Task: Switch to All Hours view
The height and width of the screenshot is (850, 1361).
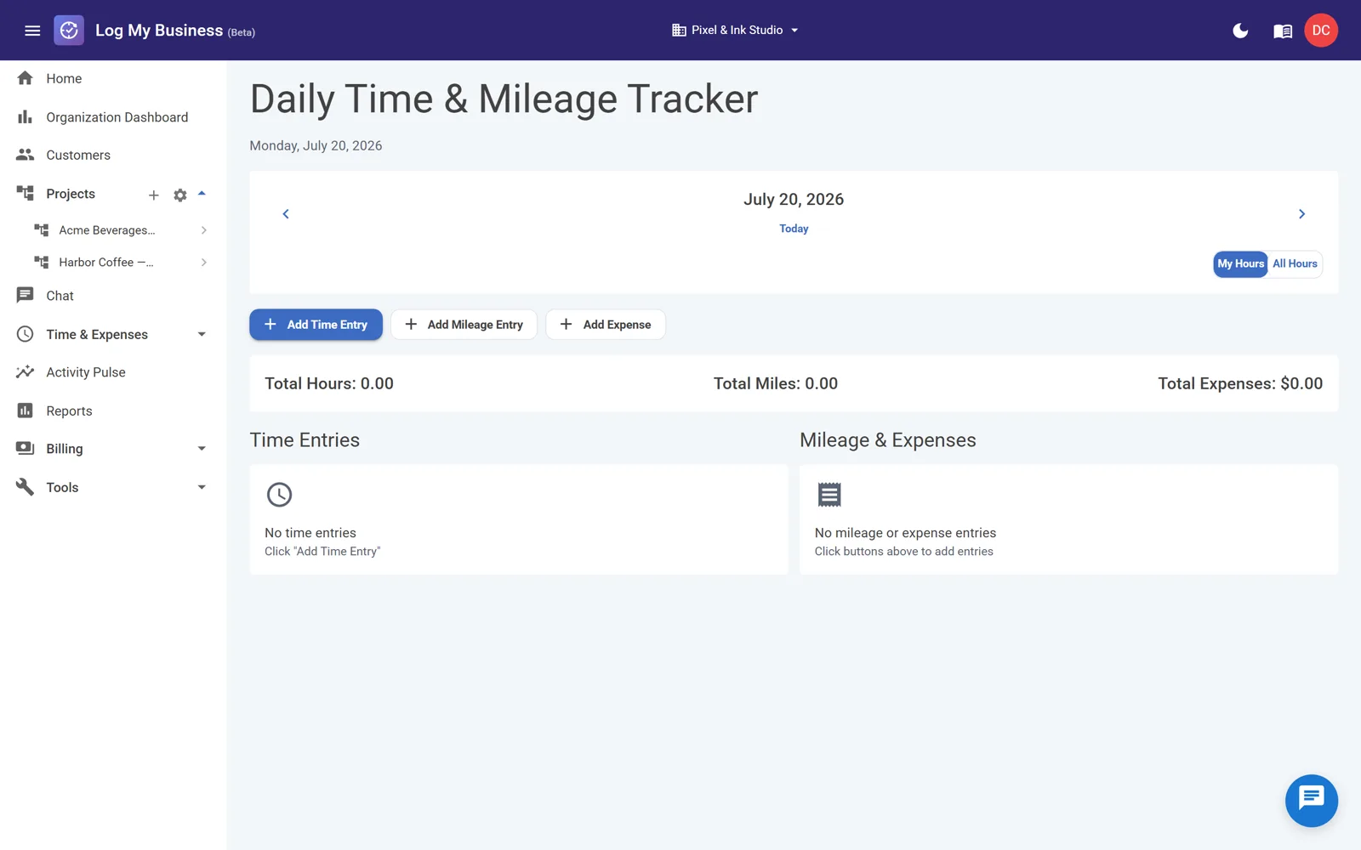Action: (1295, 263)
